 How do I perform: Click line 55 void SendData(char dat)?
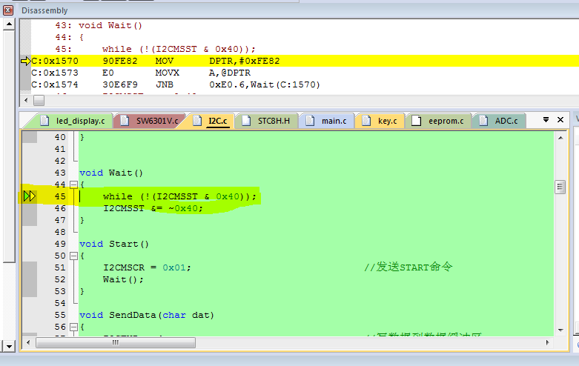click(147, 315)
